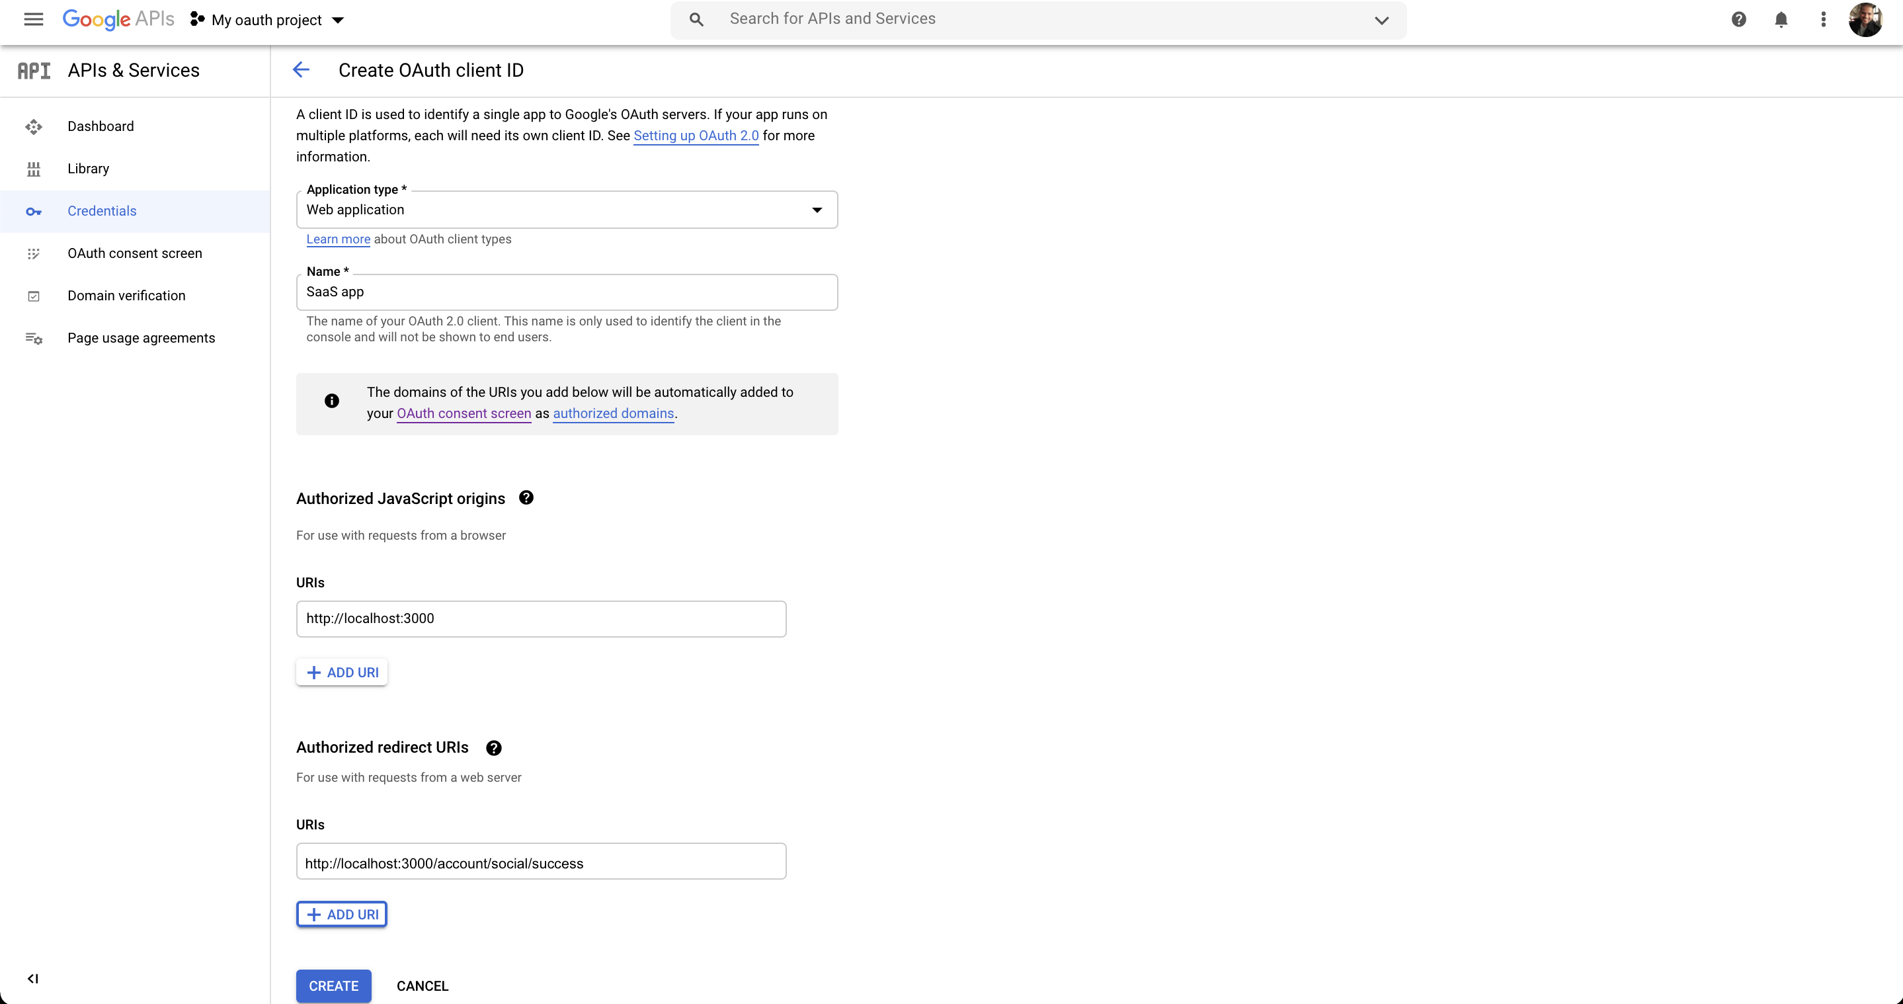Click help icon next to Authorized redirect URIs
1903x1004 pixels.
(493, 747)
